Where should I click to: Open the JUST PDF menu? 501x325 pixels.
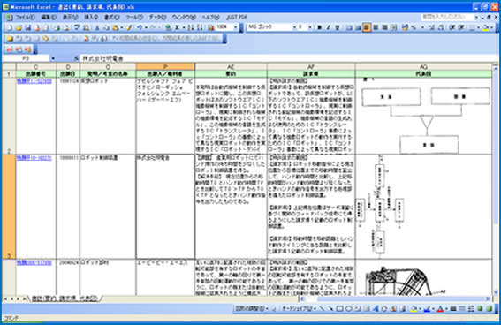click(x=237, y=18)
